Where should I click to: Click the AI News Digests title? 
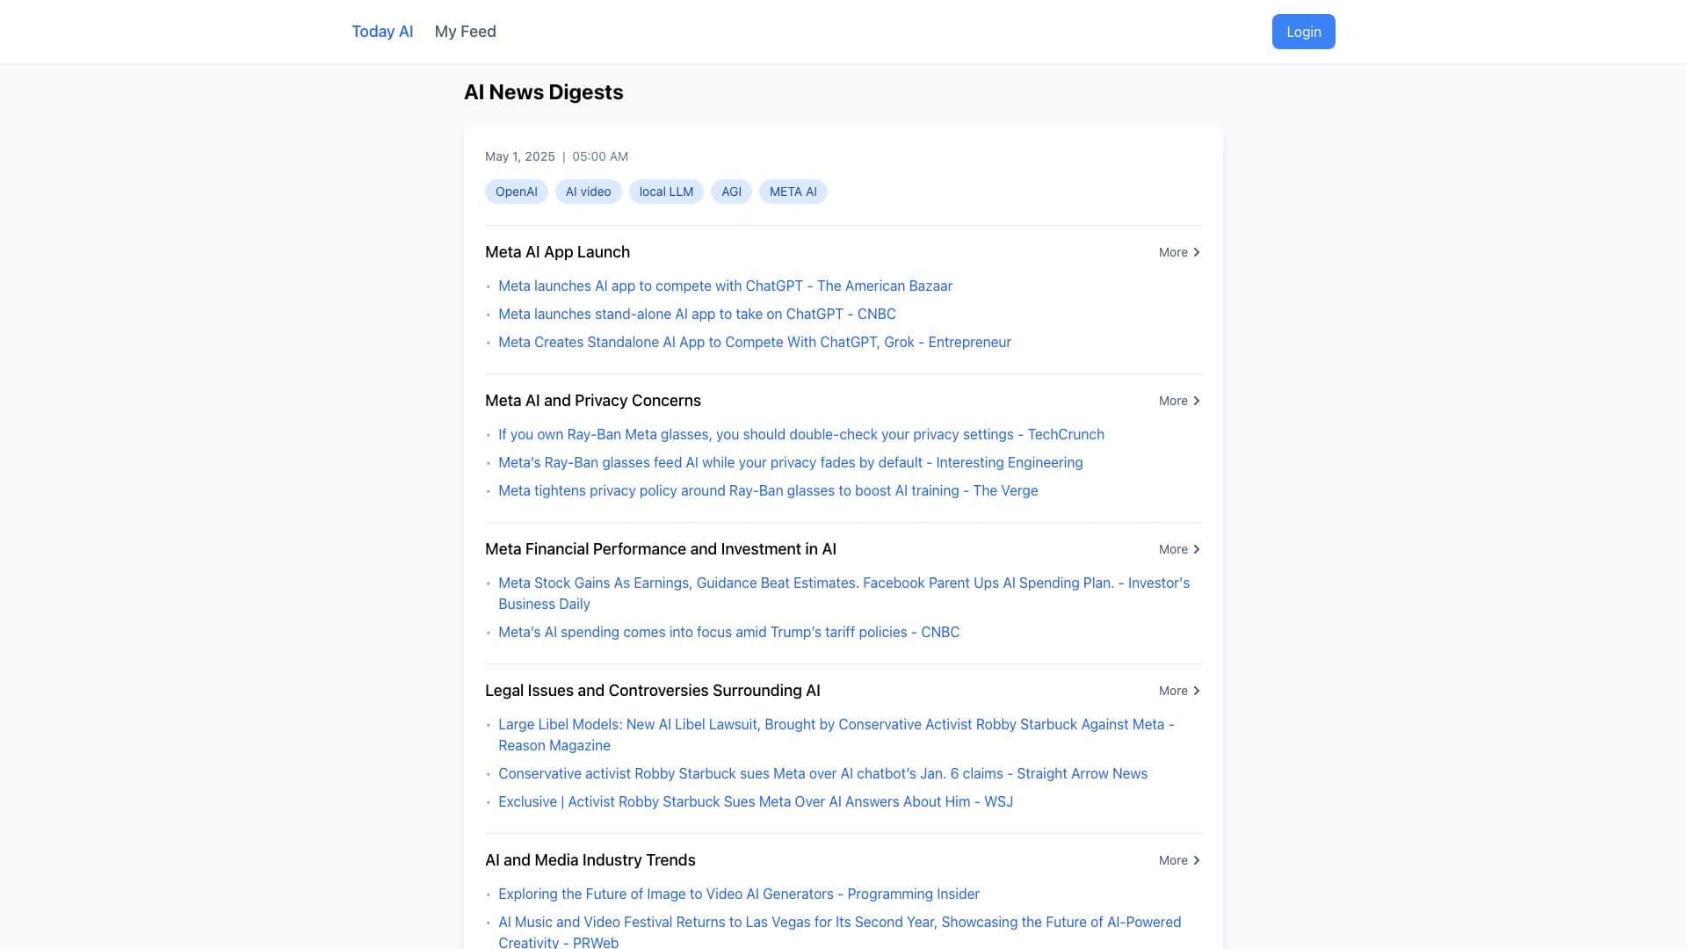click(x=544, y=92)
